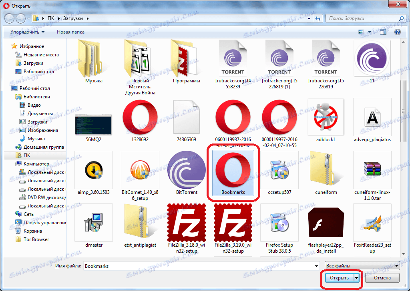410x291 pixels.
Task: Click the back navigation arrow
Action: click(9, 18)
